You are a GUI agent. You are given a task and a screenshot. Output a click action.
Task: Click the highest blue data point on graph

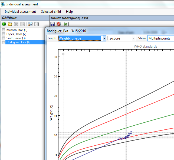pos(131,132)
